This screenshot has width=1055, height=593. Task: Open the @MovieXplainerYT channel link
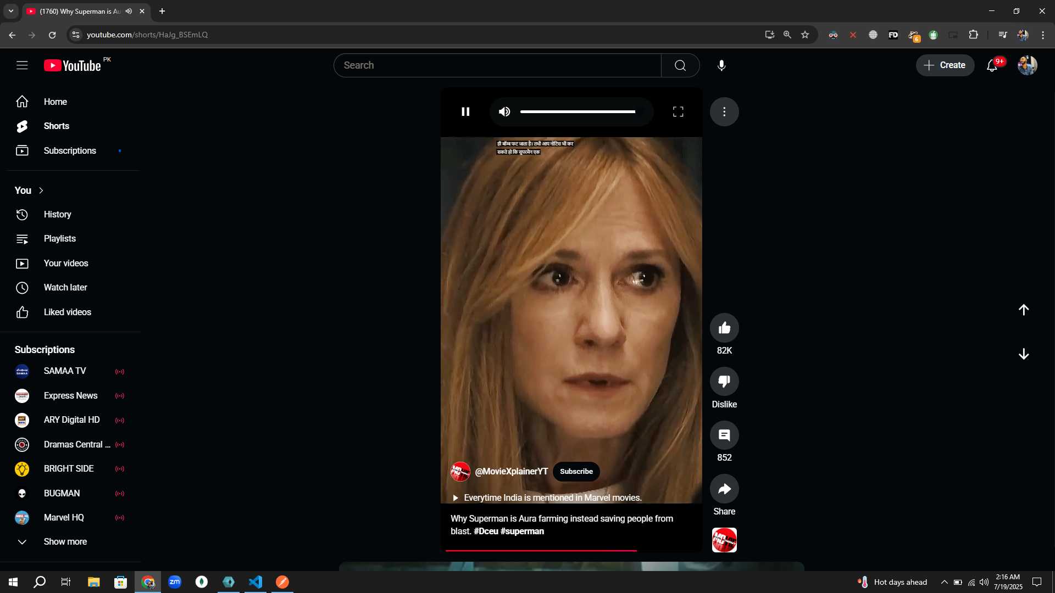tap(511, 472)
